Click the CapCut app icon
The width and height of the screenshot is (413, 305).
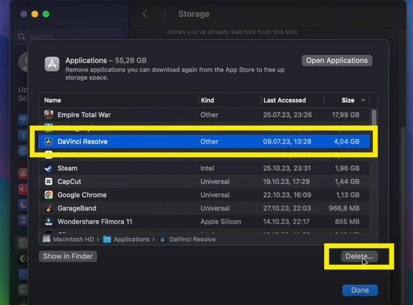pos(48,181)
